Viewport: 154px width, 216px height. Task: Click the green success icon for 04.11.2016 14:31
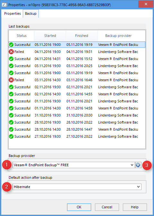tap(11, 59)
